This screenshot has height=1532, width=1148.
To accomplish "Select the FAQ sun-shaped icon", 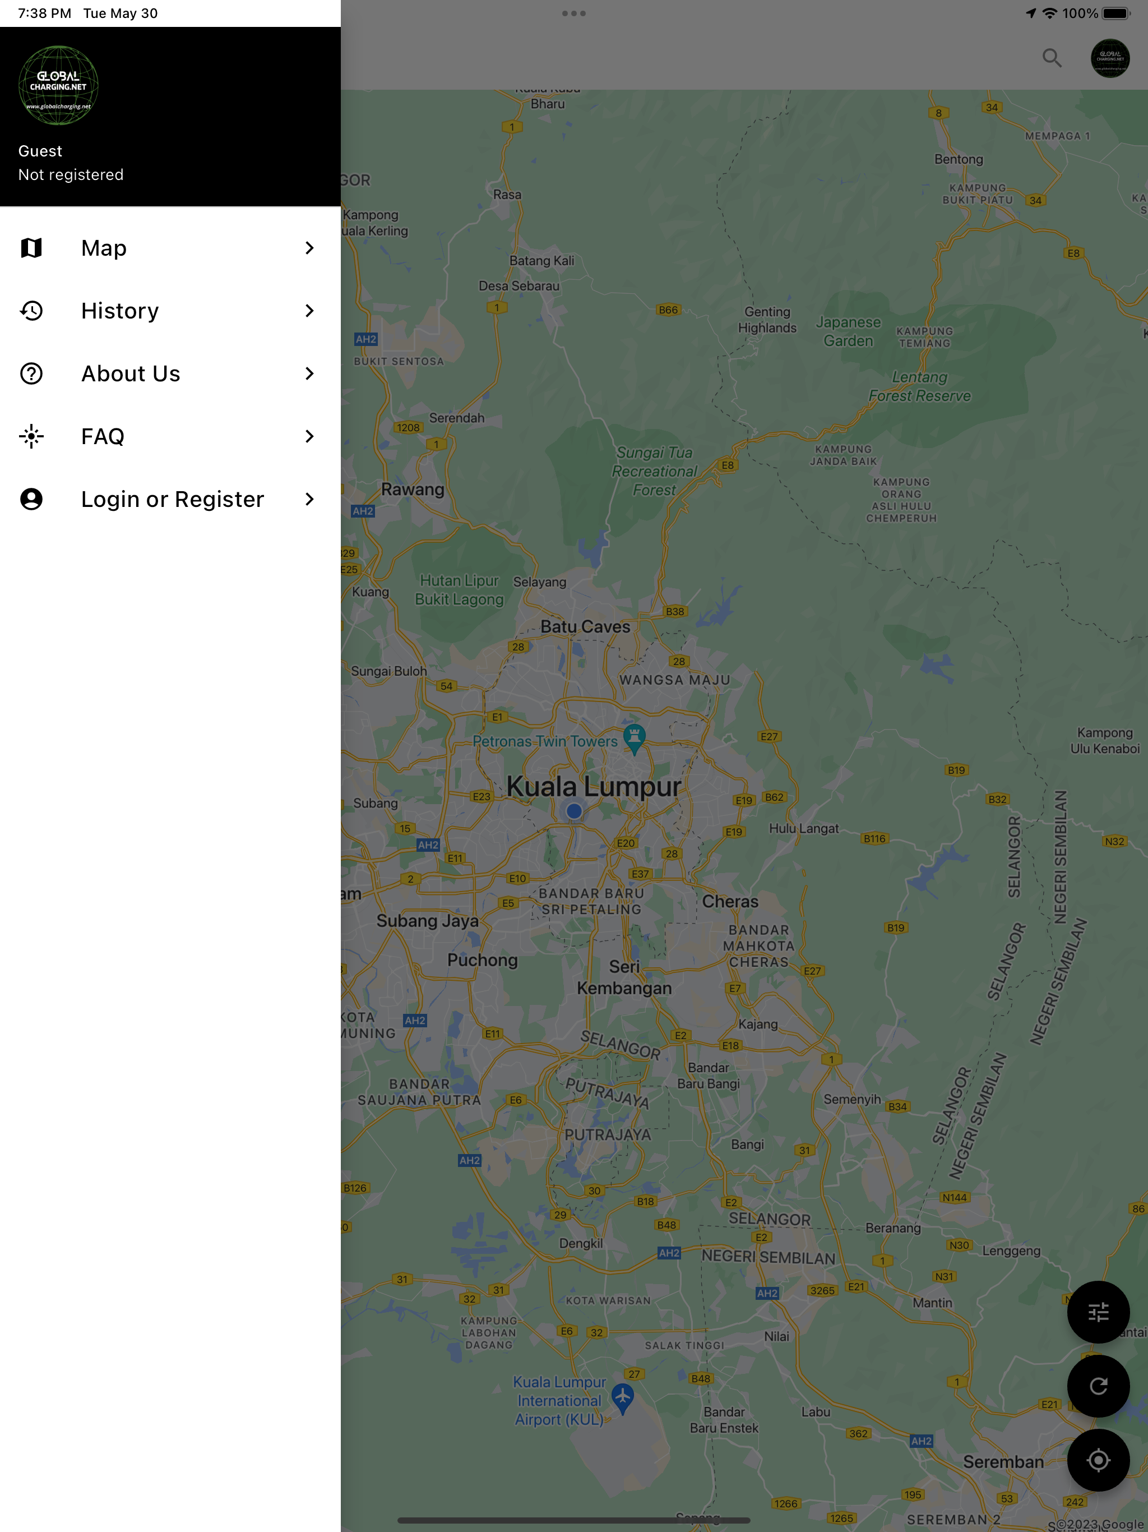I will (31, 436).
